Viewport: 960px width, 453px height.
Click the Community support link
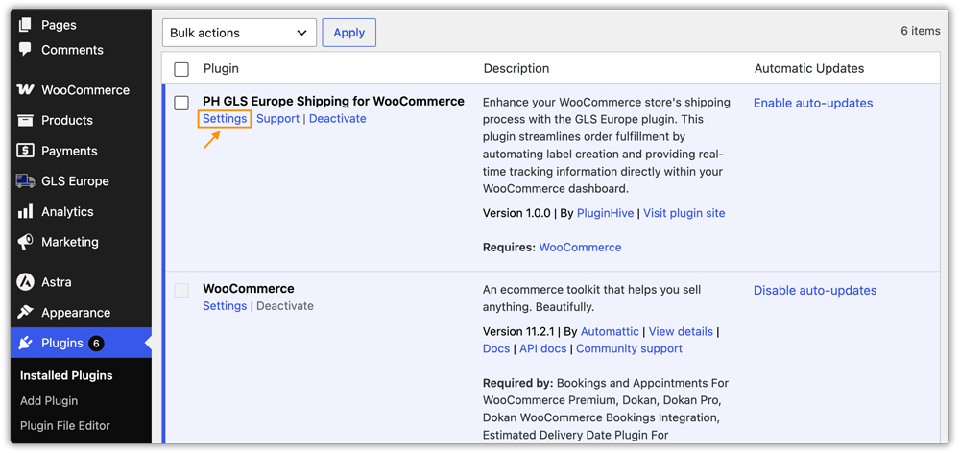click(x=629, y=348)
